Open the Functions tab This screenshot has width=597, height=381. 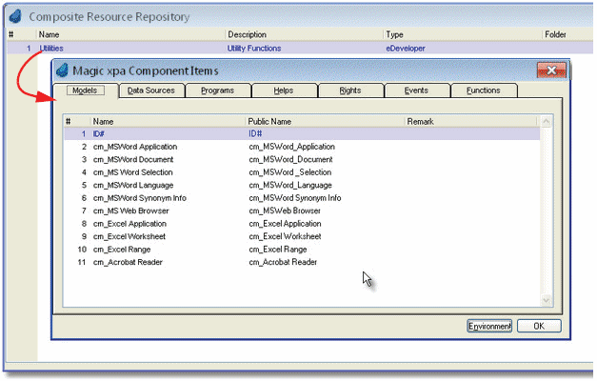click(484, 90)
